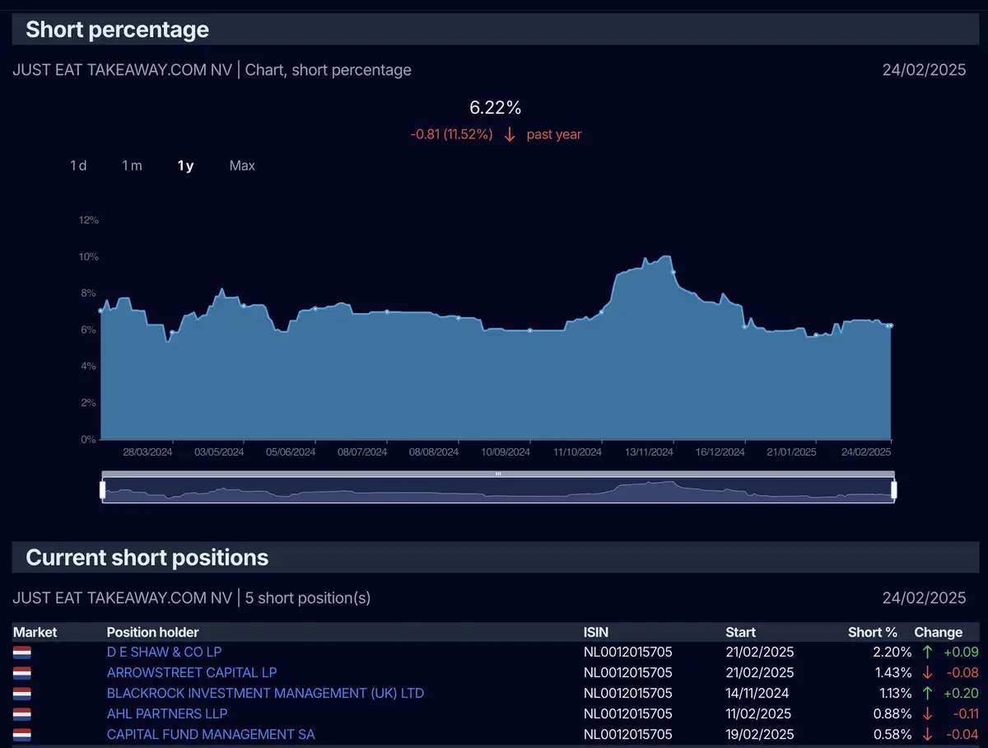Open CAPITAL FUND MANAGEMENT SA link
The height and width of the screenshot is (748, 988).
[x=211, y=734]
